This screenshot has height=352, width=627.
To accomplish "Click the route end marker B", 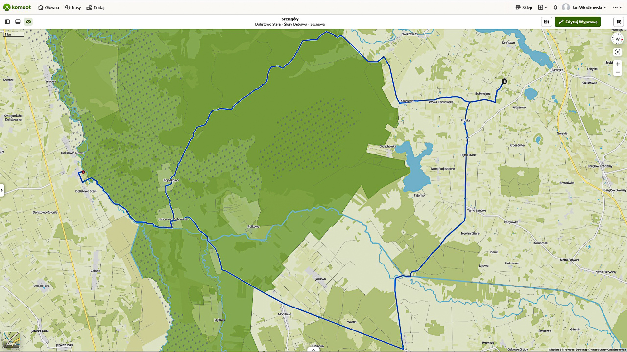I will 504,81.
